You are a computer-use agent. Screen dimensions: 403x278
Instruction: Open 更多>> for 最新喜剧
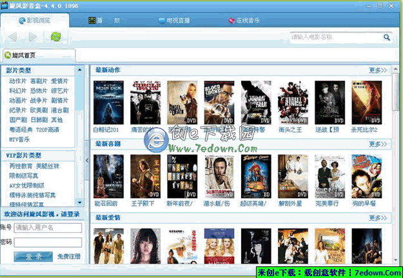pos(378,144)
